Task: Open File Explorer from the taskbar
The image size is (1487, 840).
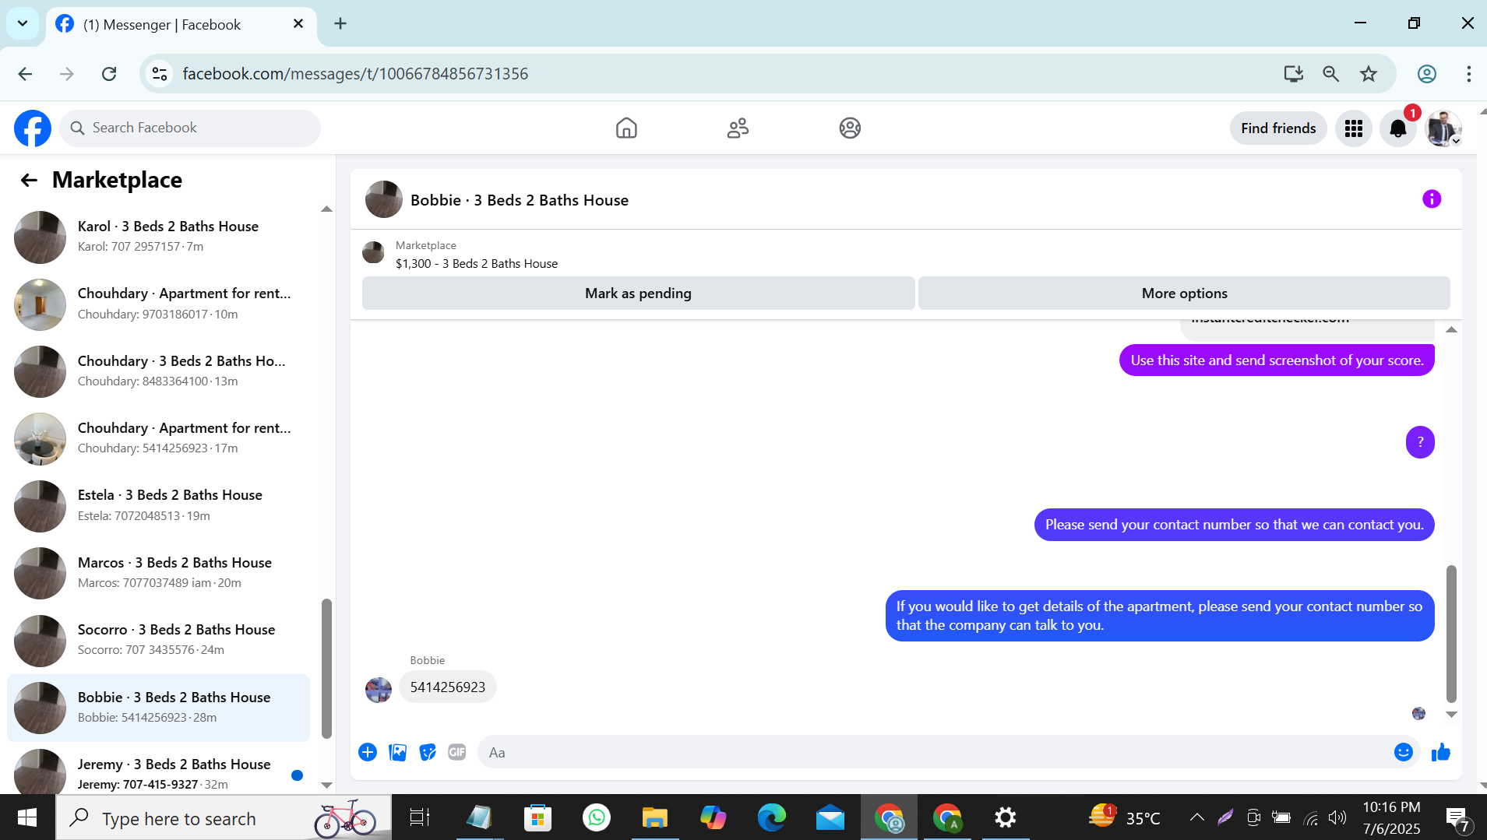Action: point(655,817)
